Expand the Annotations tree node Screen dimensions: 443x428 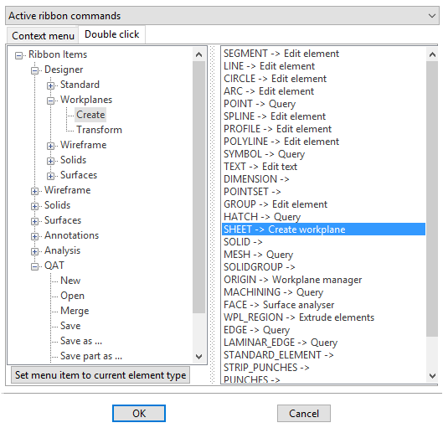click(34, 236)
